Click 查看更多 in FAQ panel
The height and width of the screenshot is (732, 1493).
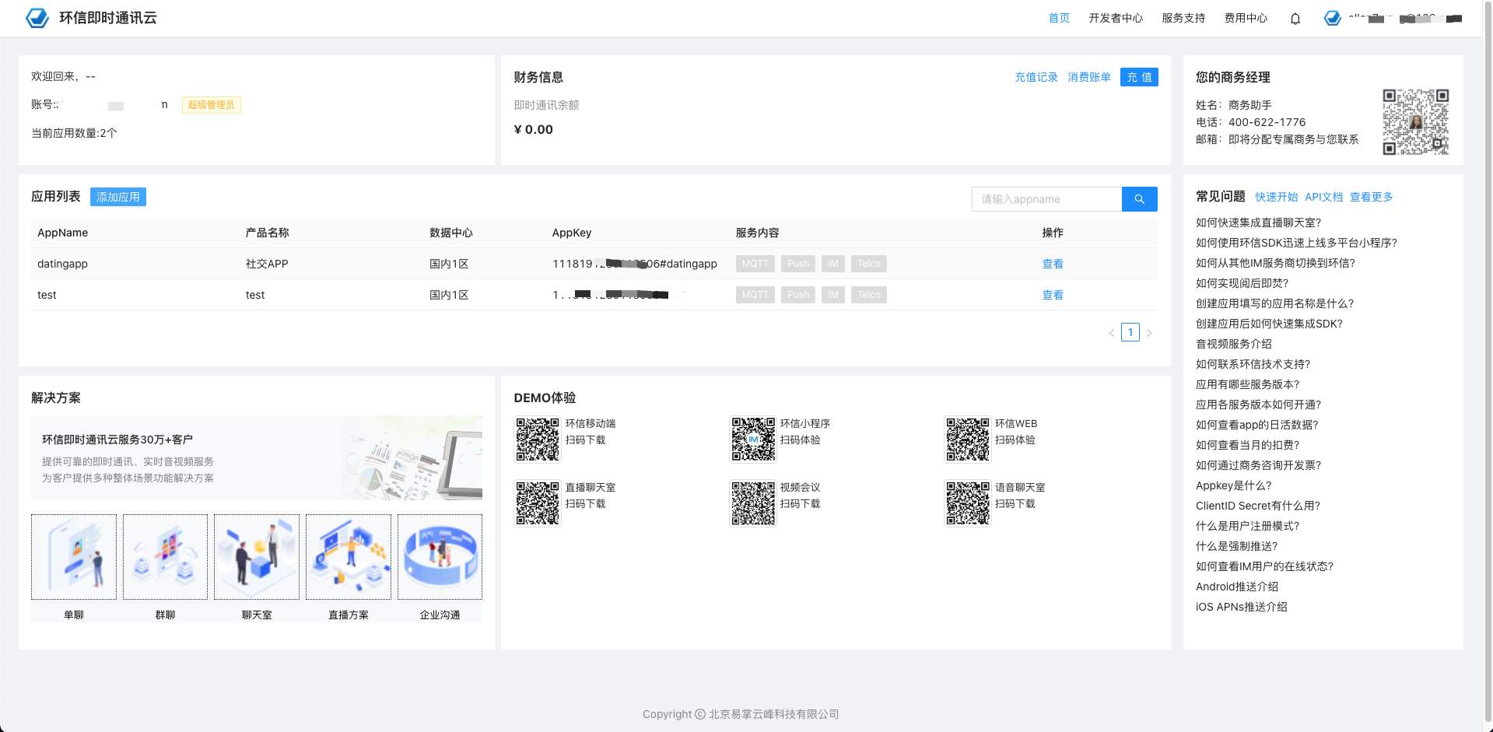pos(1372,197)
